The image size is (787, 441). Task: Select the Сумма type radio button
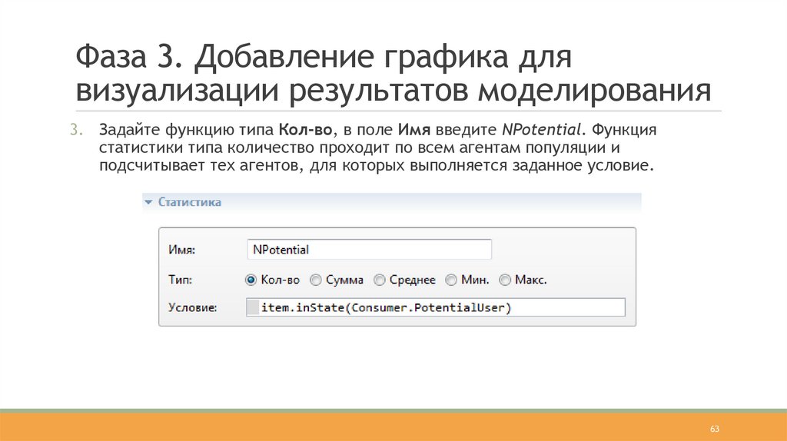315,280
